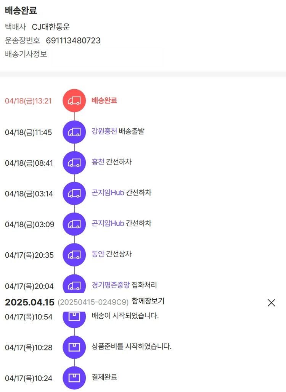The width and height of the screenshot is (286, 392).
Task: Click the 배송완료 status text in red
Action: 104,101
